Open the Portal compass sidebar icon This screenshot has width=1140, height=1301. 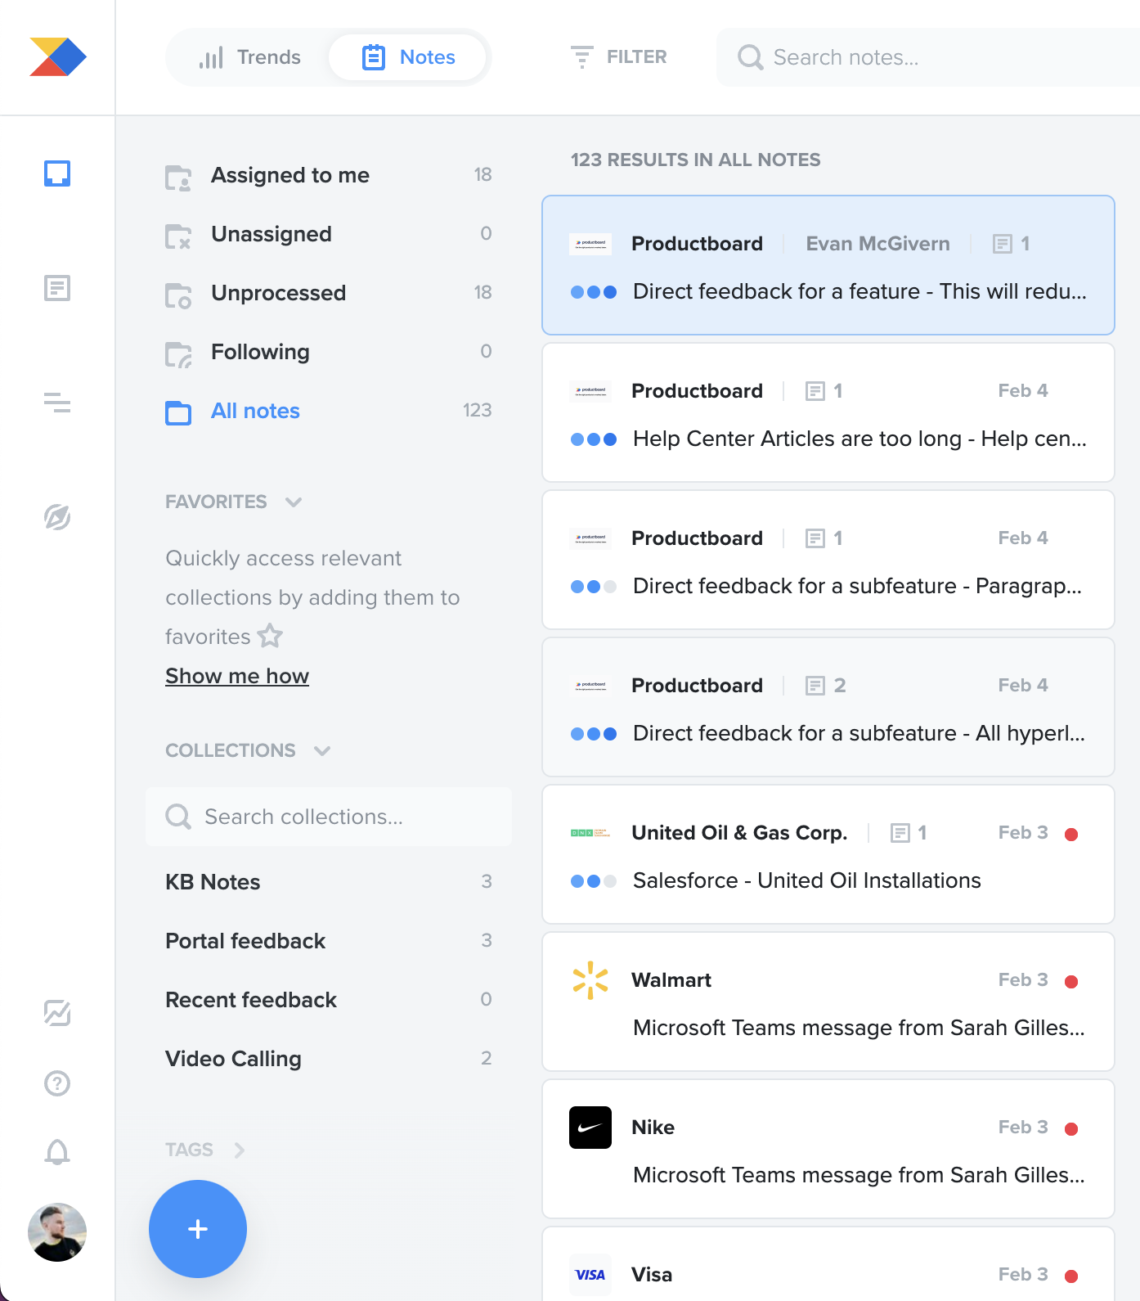pos(57,517)
